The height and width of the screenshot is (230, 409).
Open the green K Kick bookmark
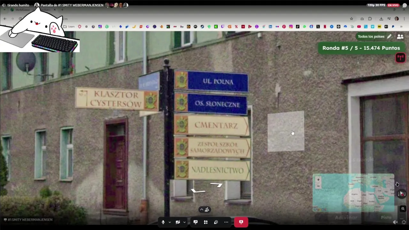click(216, 27)
